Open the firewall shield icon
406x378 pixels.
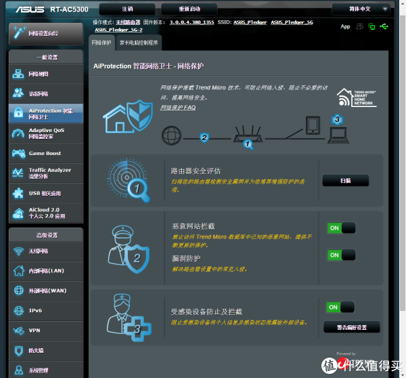point(19,350)
